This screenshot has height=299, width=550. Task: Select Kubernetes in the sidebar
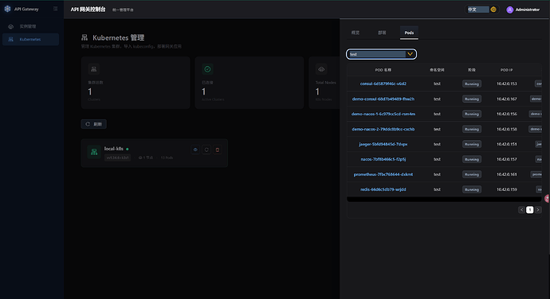[30, 39]
